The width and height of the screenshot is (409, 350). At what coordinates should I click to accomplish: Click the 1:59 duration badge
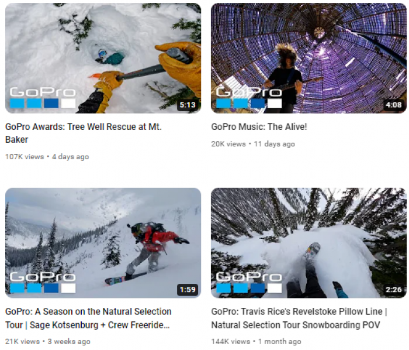pos(188,290)
